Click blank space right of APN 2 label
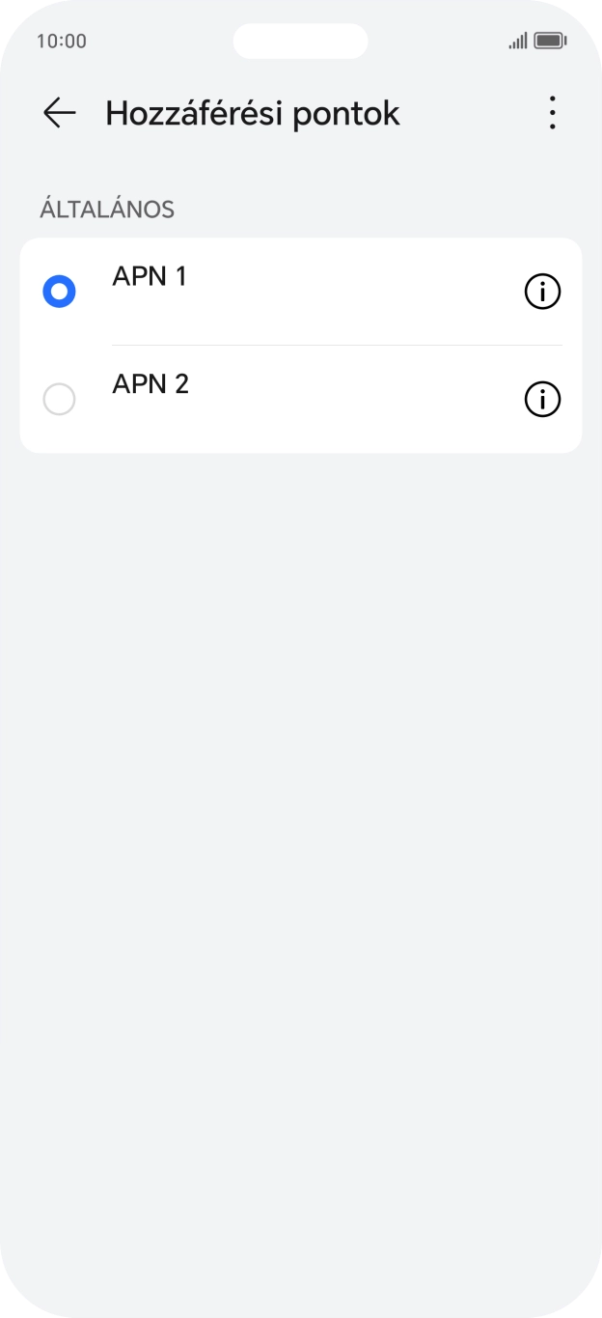602x1318 pixels. pos(357,399)
